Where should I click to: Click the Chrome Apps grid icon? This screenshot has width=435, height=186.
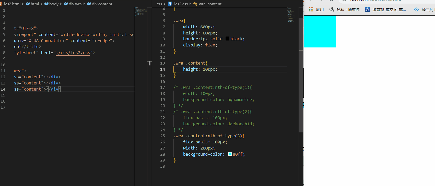pos(311,9)
